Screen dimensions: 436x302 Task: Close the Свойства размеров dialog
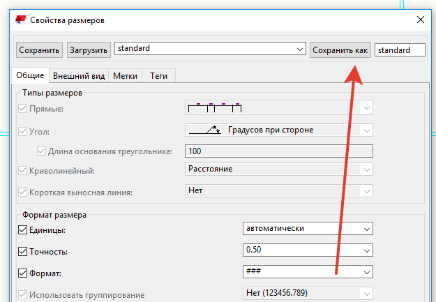point(419,20)
